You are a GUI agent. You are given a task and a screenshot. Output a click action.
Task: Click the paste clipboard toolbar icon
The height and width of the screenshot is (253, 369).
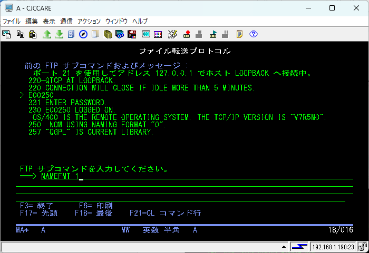coord(33,34)
